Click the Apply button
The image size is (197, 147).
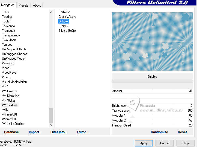pyautogui.click(x=144, y=143)
